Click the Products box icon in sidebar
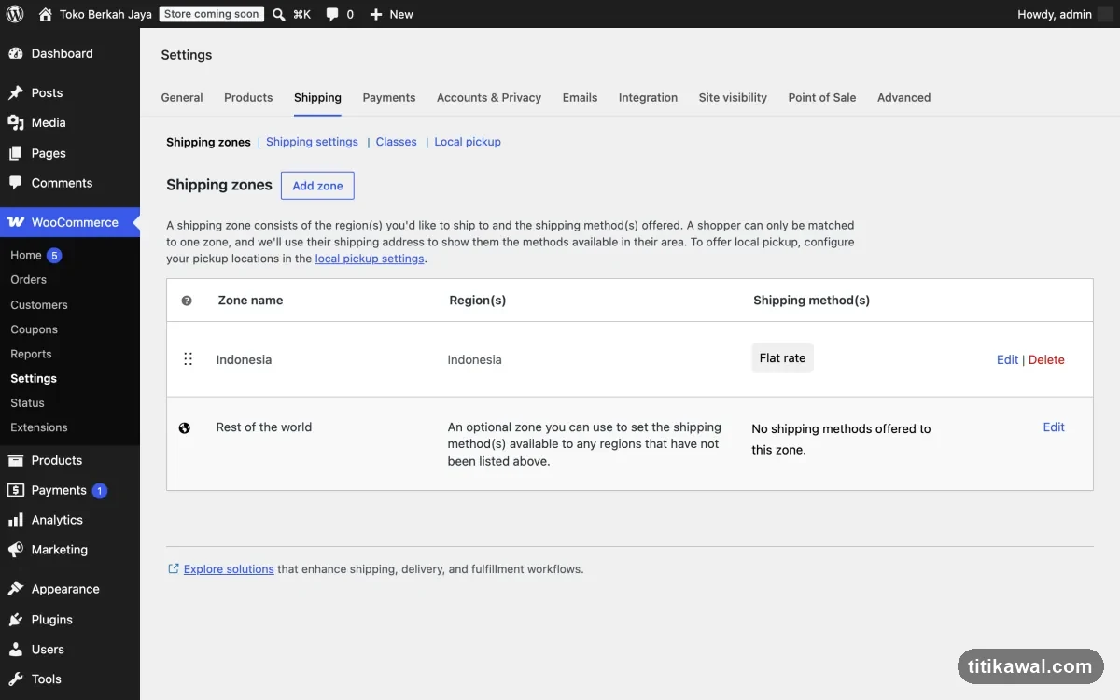1120x700 pixels. 16,460
